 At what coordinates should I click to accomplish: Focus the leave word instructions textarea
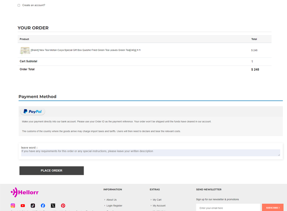(x=150, y=153)
